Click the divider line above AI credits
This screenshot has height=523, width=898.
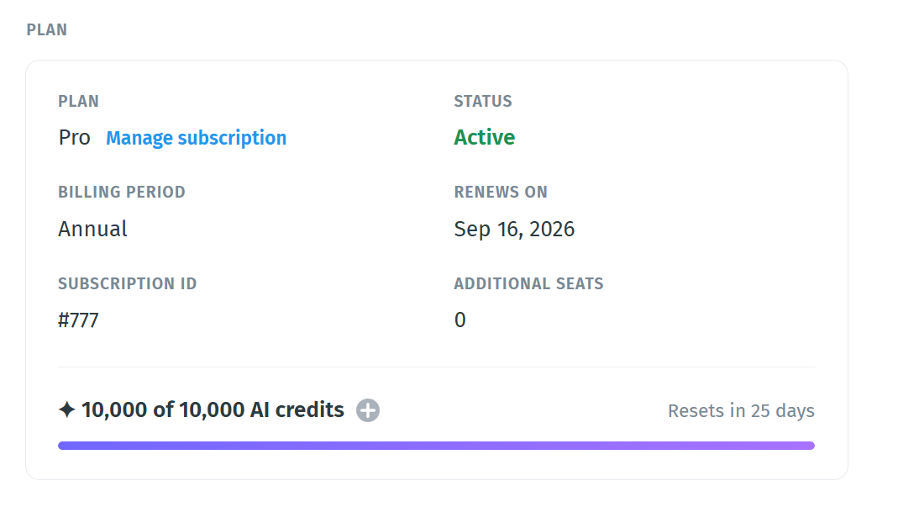point(436,367)
